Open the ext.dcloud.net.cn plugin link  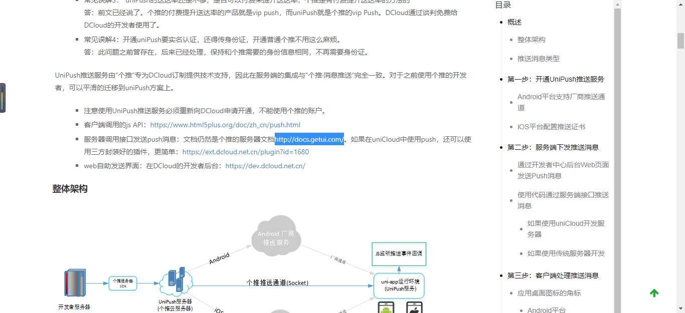(246, 152)
